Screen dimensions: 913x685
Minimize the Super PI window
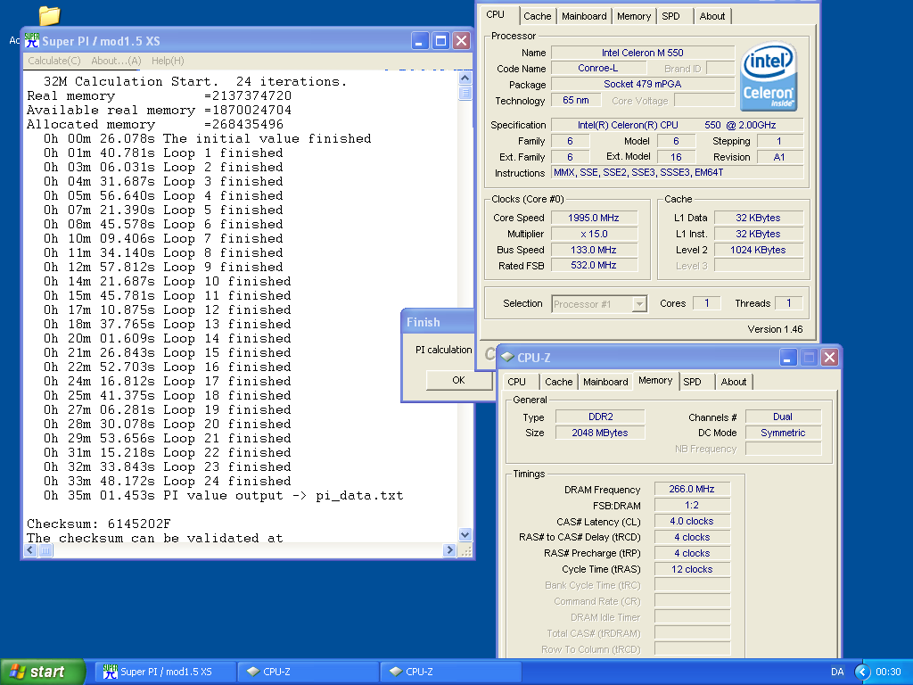tap(420, 41)
